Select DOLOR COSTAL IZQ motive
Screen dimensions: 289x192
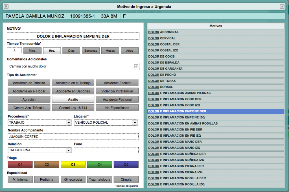(x=216, y=50)
